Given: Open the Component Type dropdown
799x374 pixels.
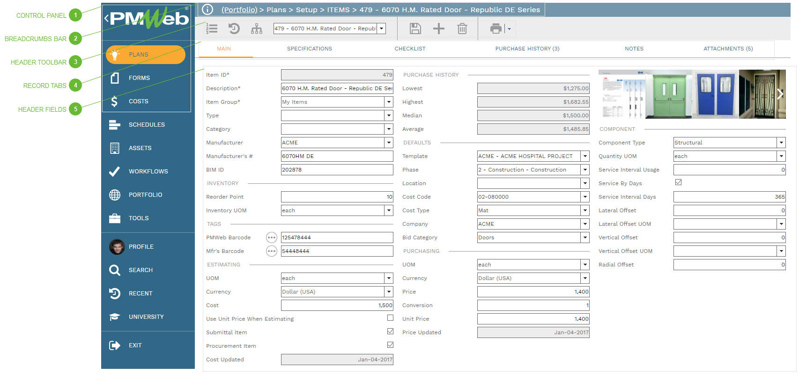Looking at the screenshot, I should click(x=781, y=143).
